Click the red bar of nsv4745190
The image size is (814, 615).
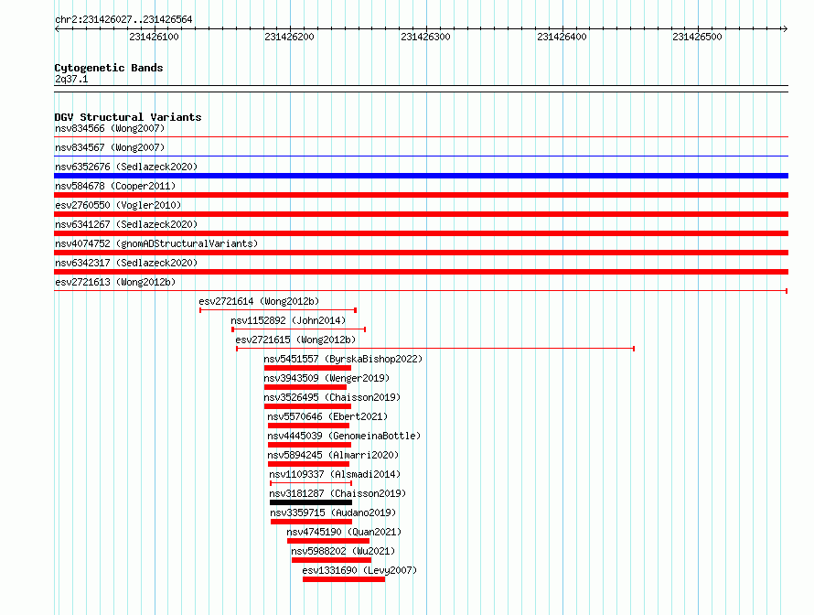[328, 541]
